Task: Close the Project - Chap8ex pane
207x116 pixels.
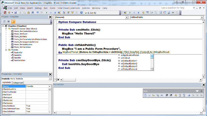Action: [50, 17]
